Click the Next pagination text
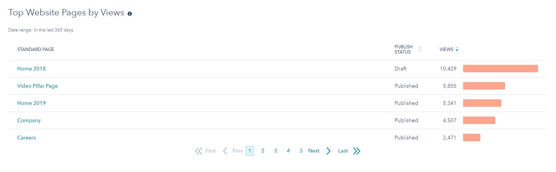The height and width of the screenshot is (172, 556). 314,151
